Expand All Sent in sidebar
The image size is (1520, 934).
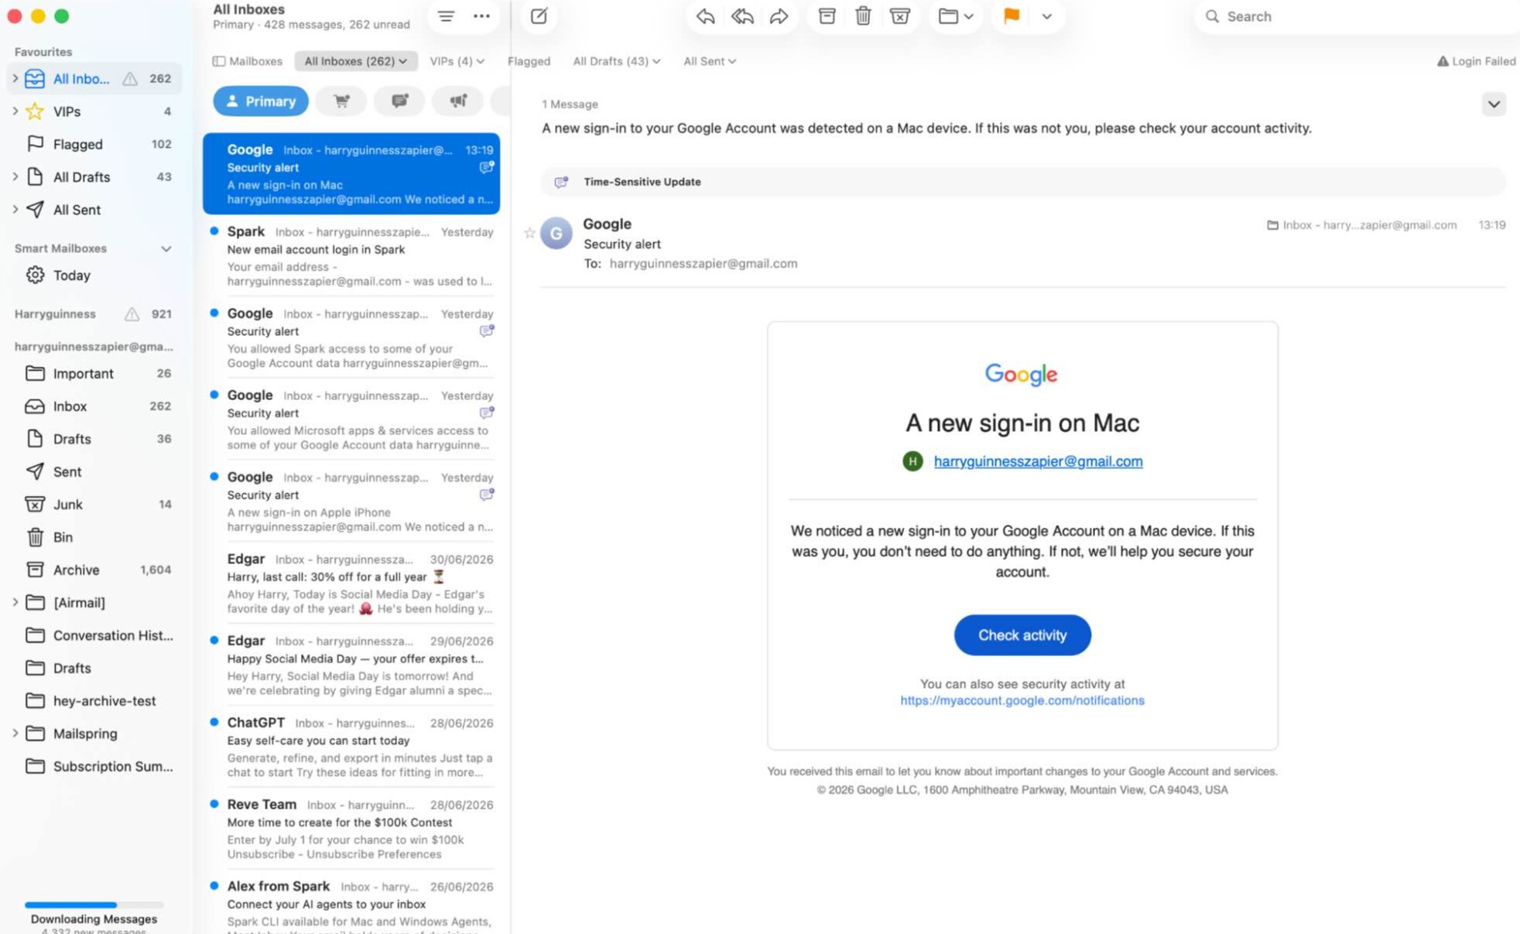[x=15, y=210]
